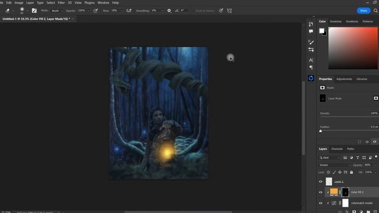Image resolution: width=379 pixels, height=213 pixels.
Task: Click the search icon at top right
Action: [x=375, y=11]
